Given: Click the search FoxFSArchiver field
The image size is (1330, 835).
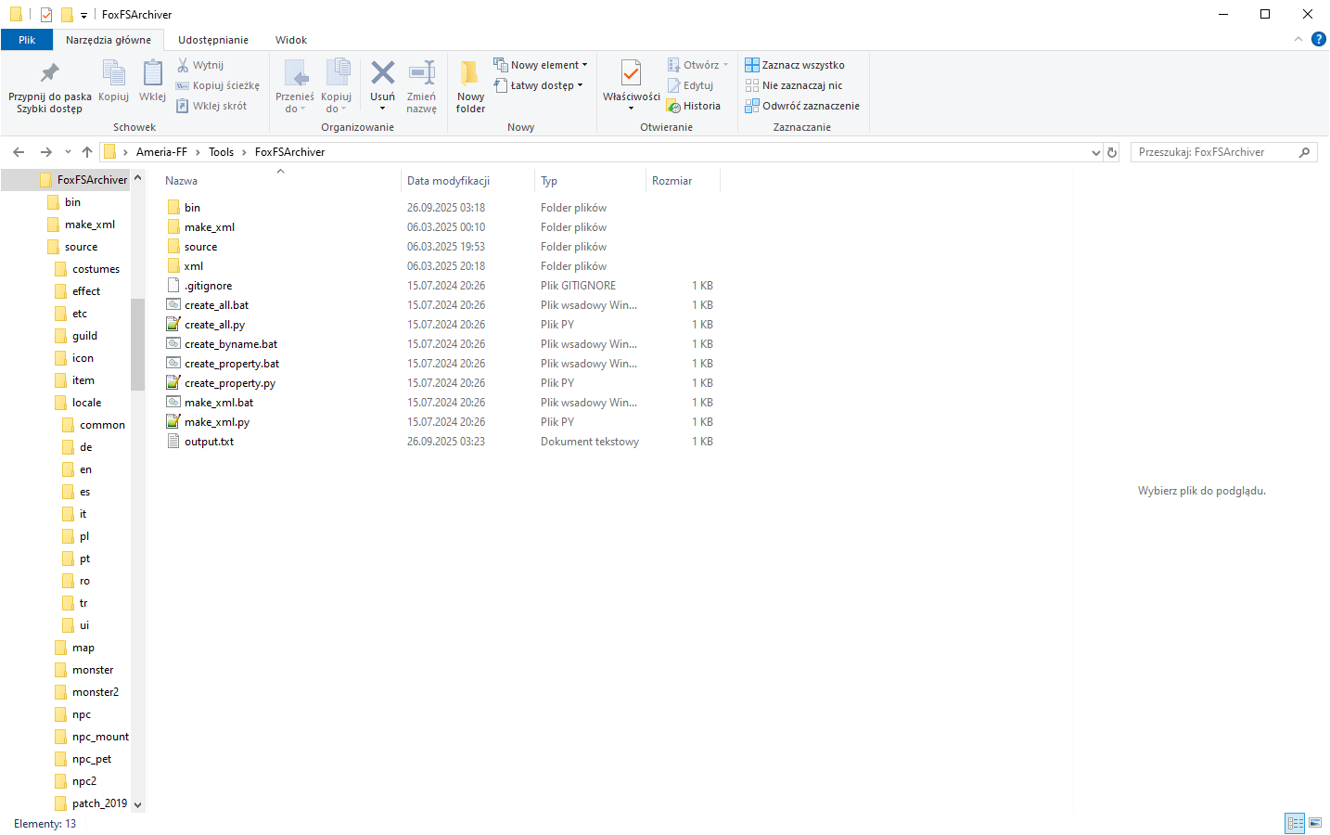Looking at the screenshot, I should pos(1215,152).
